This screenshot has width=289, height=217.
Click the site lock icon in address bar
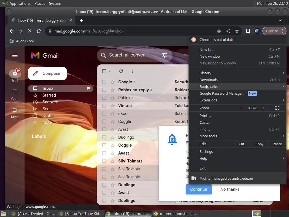click(x=50, y=31)
